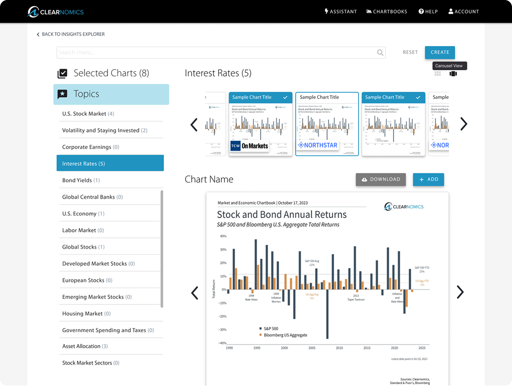
Task: Go to next chart in preview
Action: click(x=460, y=292)
